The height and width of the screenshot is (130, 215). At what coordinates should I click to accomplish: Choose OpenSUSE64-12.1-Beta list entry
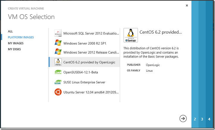[x=84, y=72]
